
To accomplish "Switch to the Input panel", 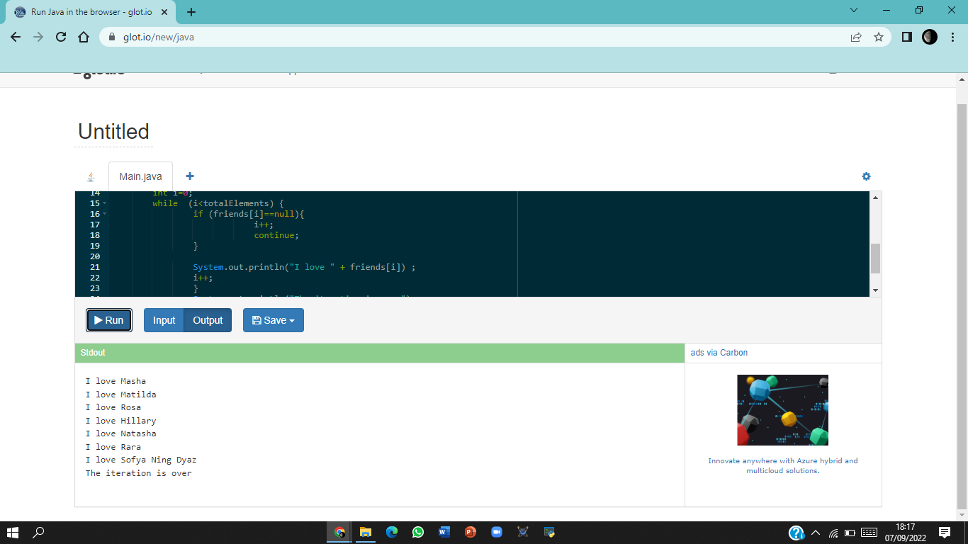I will click(x=164, y=320).
